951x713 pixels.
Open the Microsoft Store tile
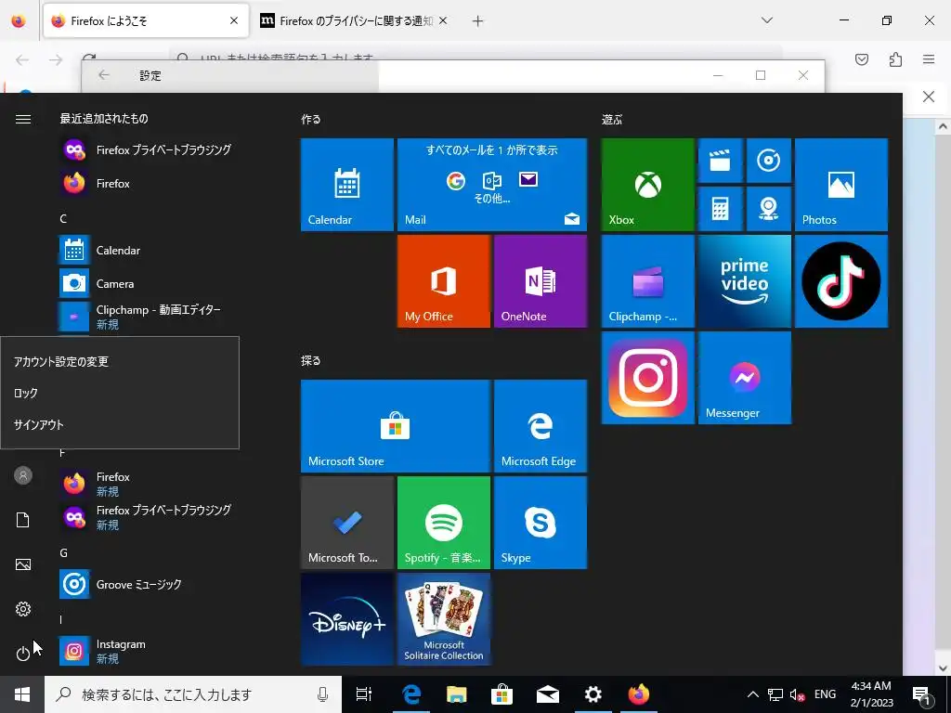click(x=396, y=425)
